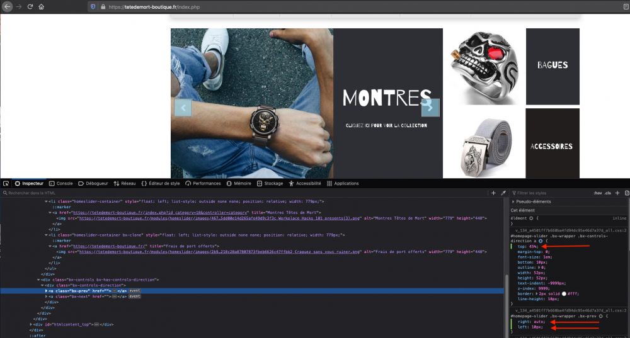Image resolution: width=630 pixels, height=338 pixels.
Task: Expand the Pseudo-éléments section
Action: point(513,201)
